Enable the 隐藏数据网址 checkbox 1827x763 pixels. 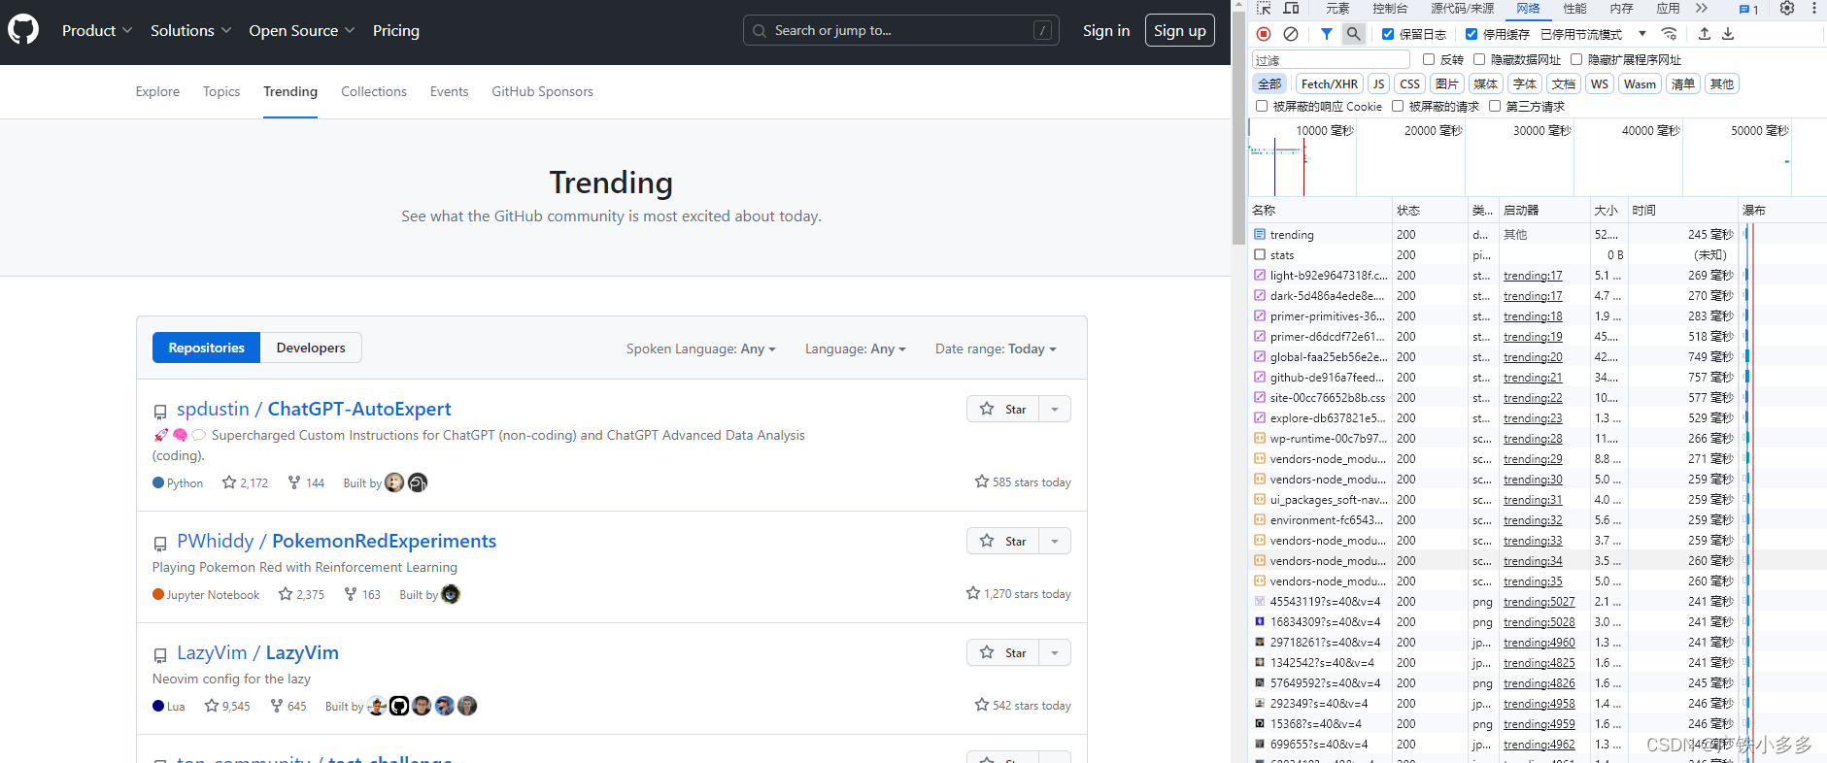1479,59
